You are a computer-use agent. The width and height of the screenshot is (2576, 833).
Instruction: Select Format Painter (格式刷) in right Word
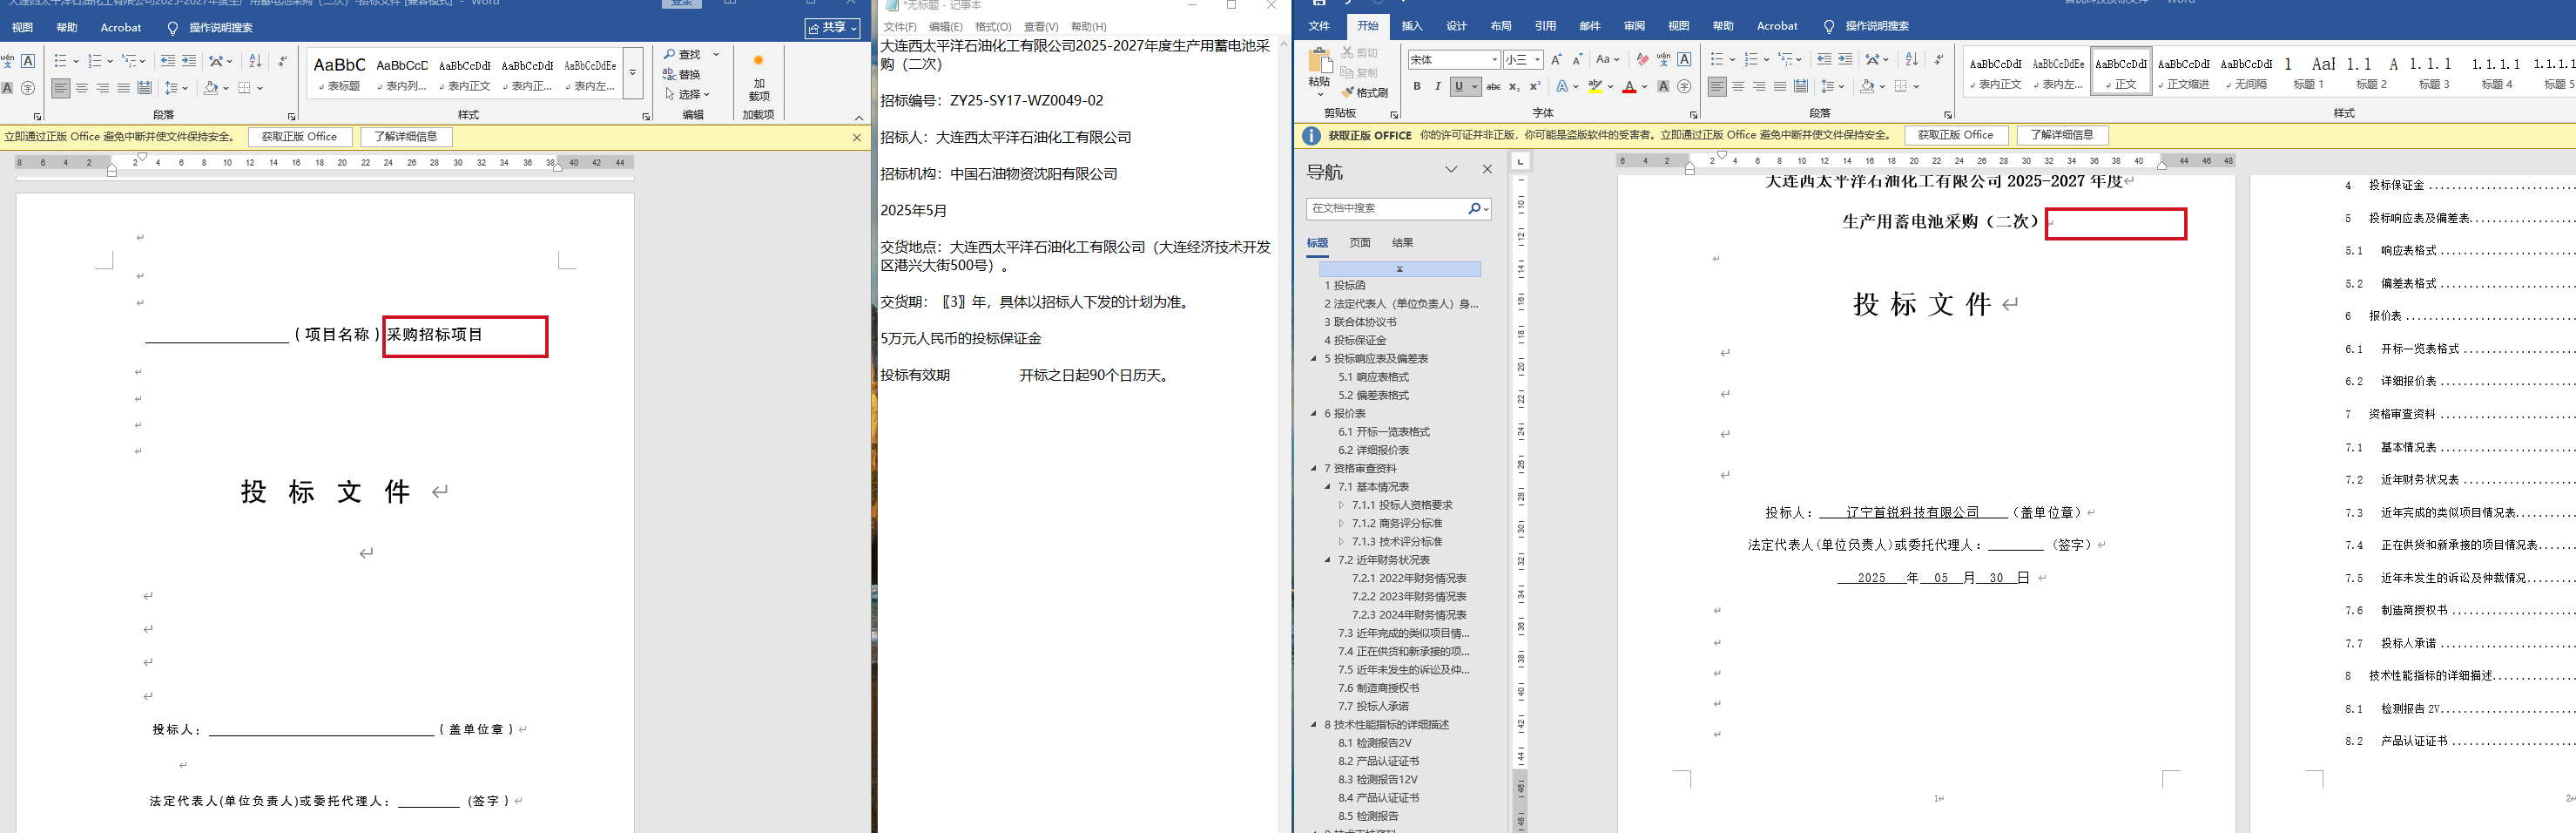coord(1364,93)
